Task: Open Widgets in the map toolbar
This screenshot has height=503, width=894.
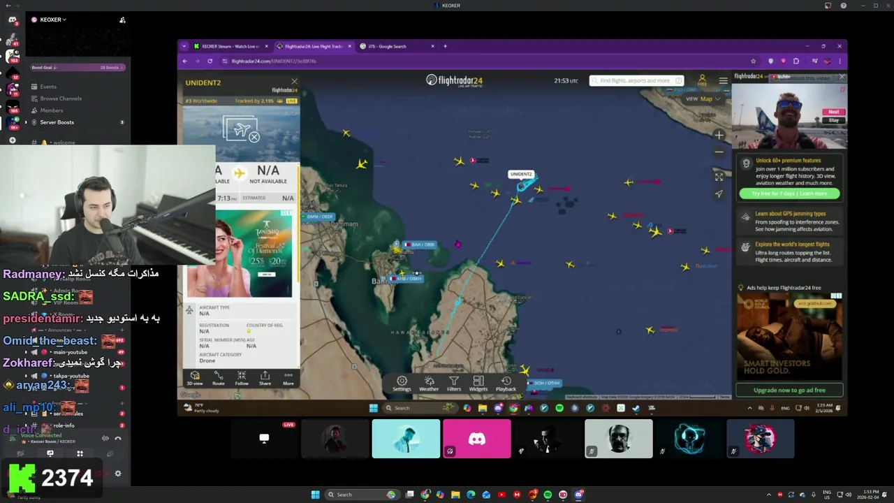Action: 478,384
